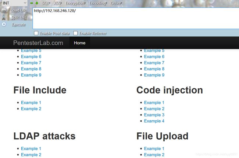Click the green plus icon in HackBar

coord(37,3)
